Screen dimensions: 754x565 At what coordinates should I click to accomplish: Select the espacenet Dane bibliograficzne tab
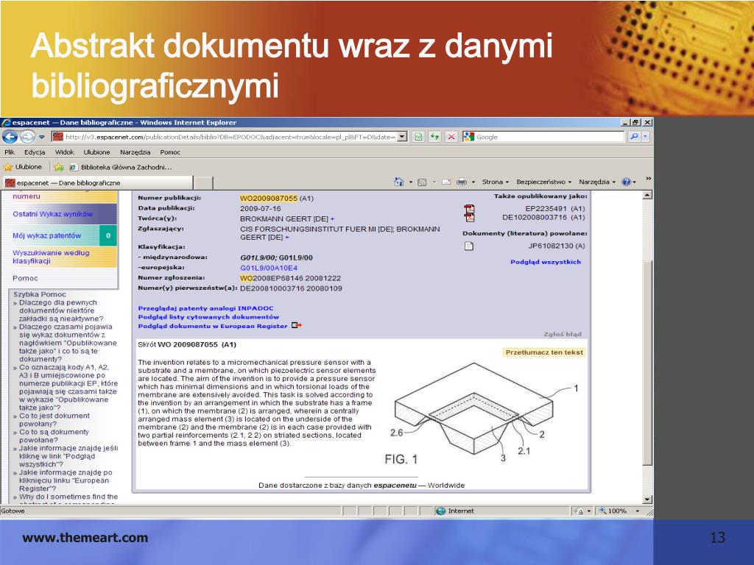click(x=98, y=182)
